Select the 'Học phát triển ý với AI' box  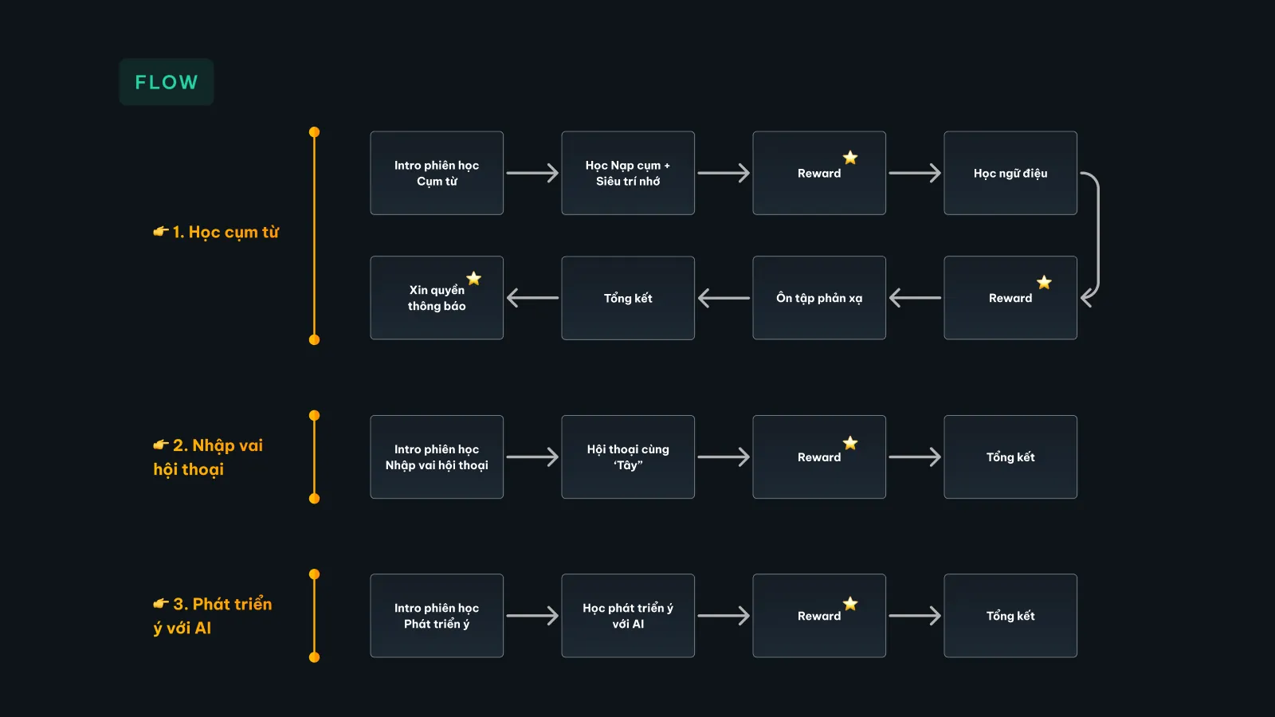628,616
